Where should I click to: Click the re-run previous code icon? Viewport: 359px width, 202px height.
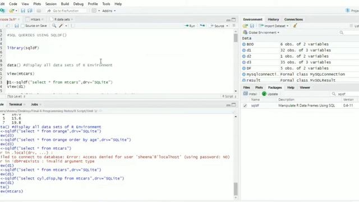pos(202,26)
